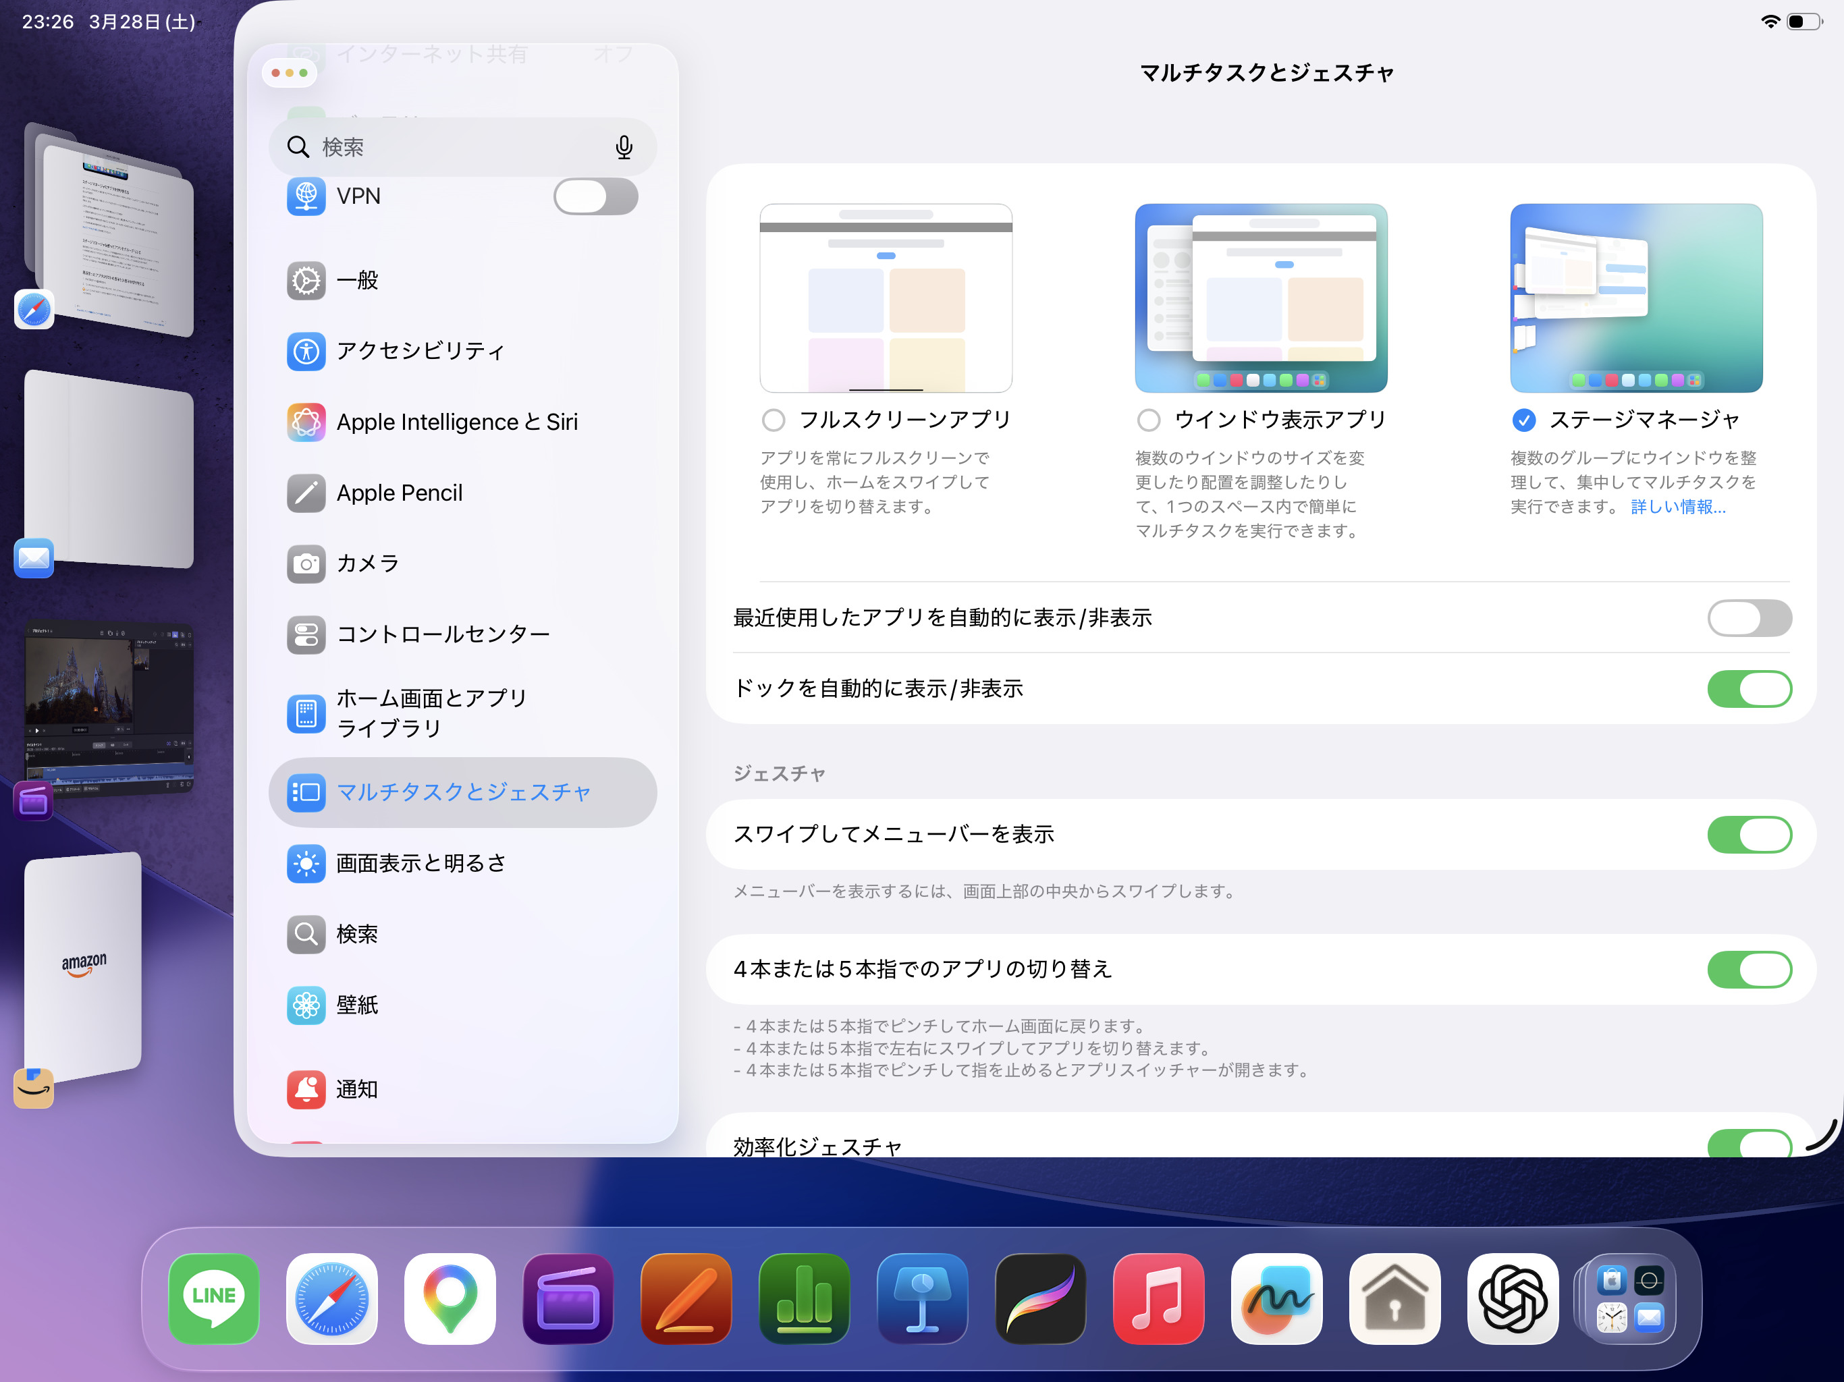Switch to the Amazon window thumbnail
This screenshot has width=1844, height=1382.
tap(84, 967)
